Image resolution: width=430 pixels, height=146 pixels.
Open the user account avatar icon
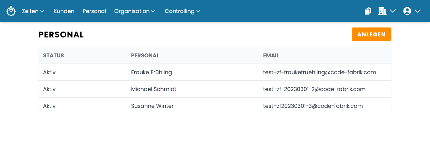407,11
